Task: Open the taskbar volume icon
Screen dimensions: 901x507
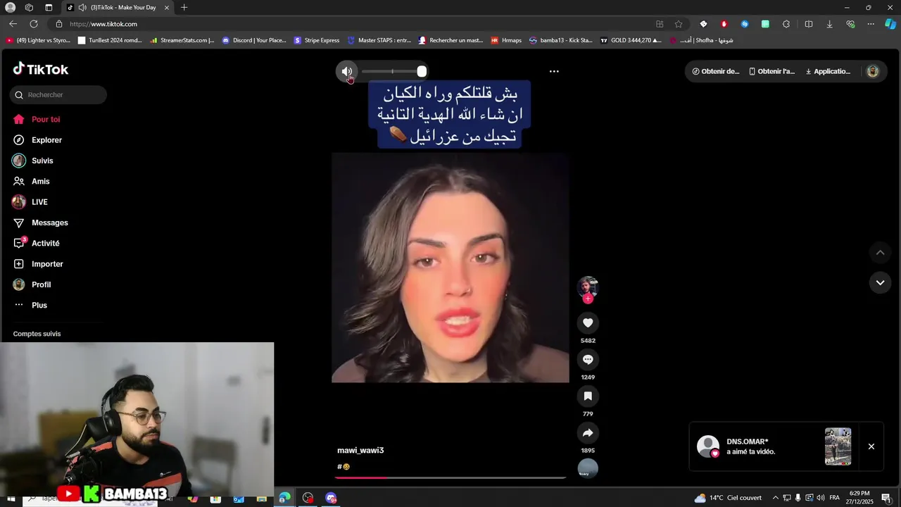Action: click(821, 498)
